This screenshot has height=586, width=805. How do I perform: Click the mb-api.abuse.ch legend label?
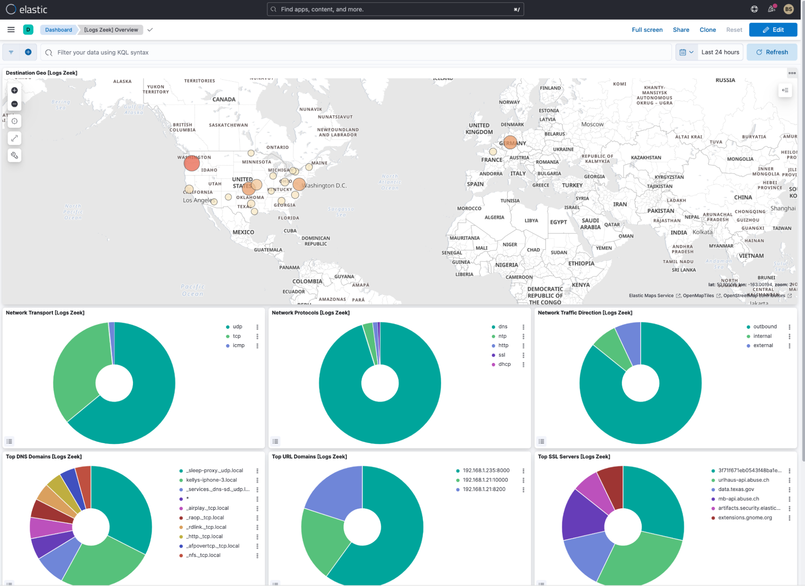tap(738, 499)
